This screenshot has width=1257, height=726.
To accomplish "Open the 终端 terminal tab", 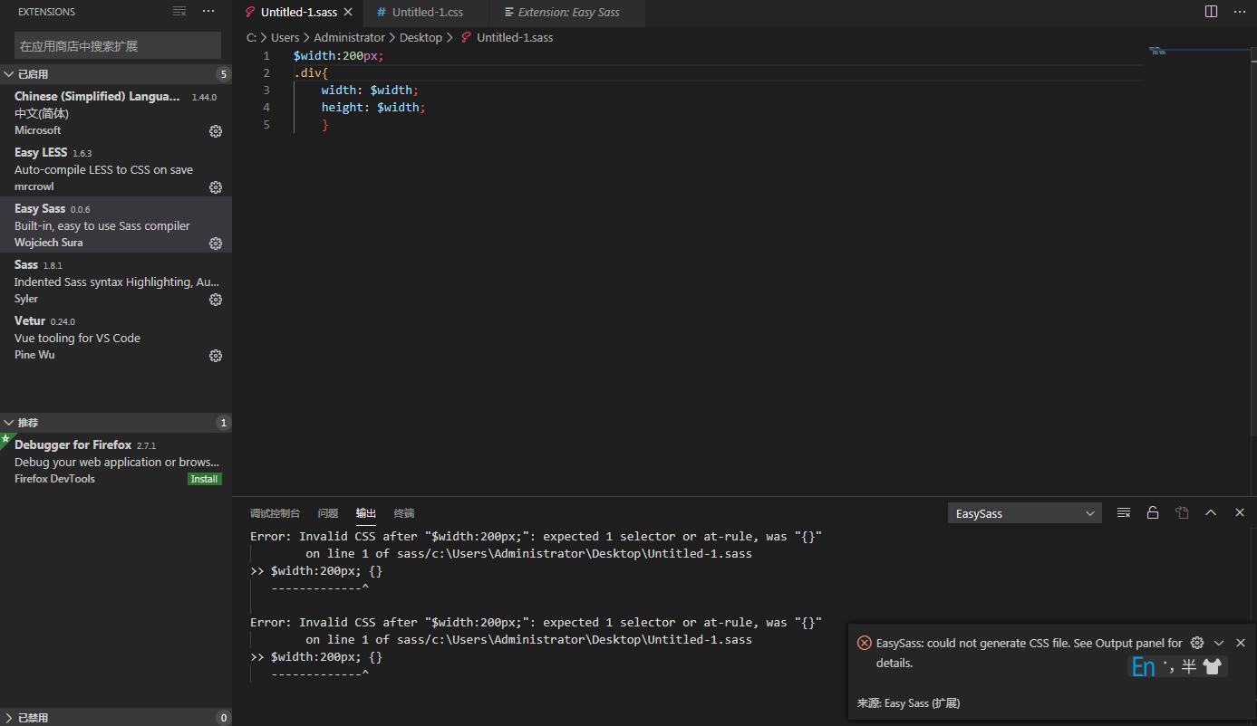I will point(404,513).
